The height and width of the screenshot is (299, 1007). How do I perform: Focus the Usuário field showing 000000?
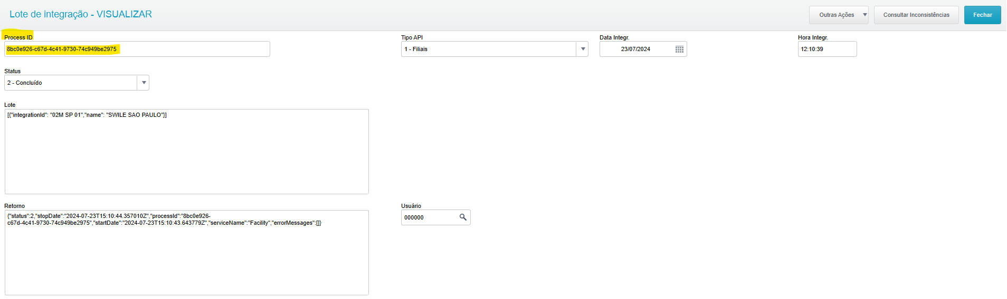point(429,217)
